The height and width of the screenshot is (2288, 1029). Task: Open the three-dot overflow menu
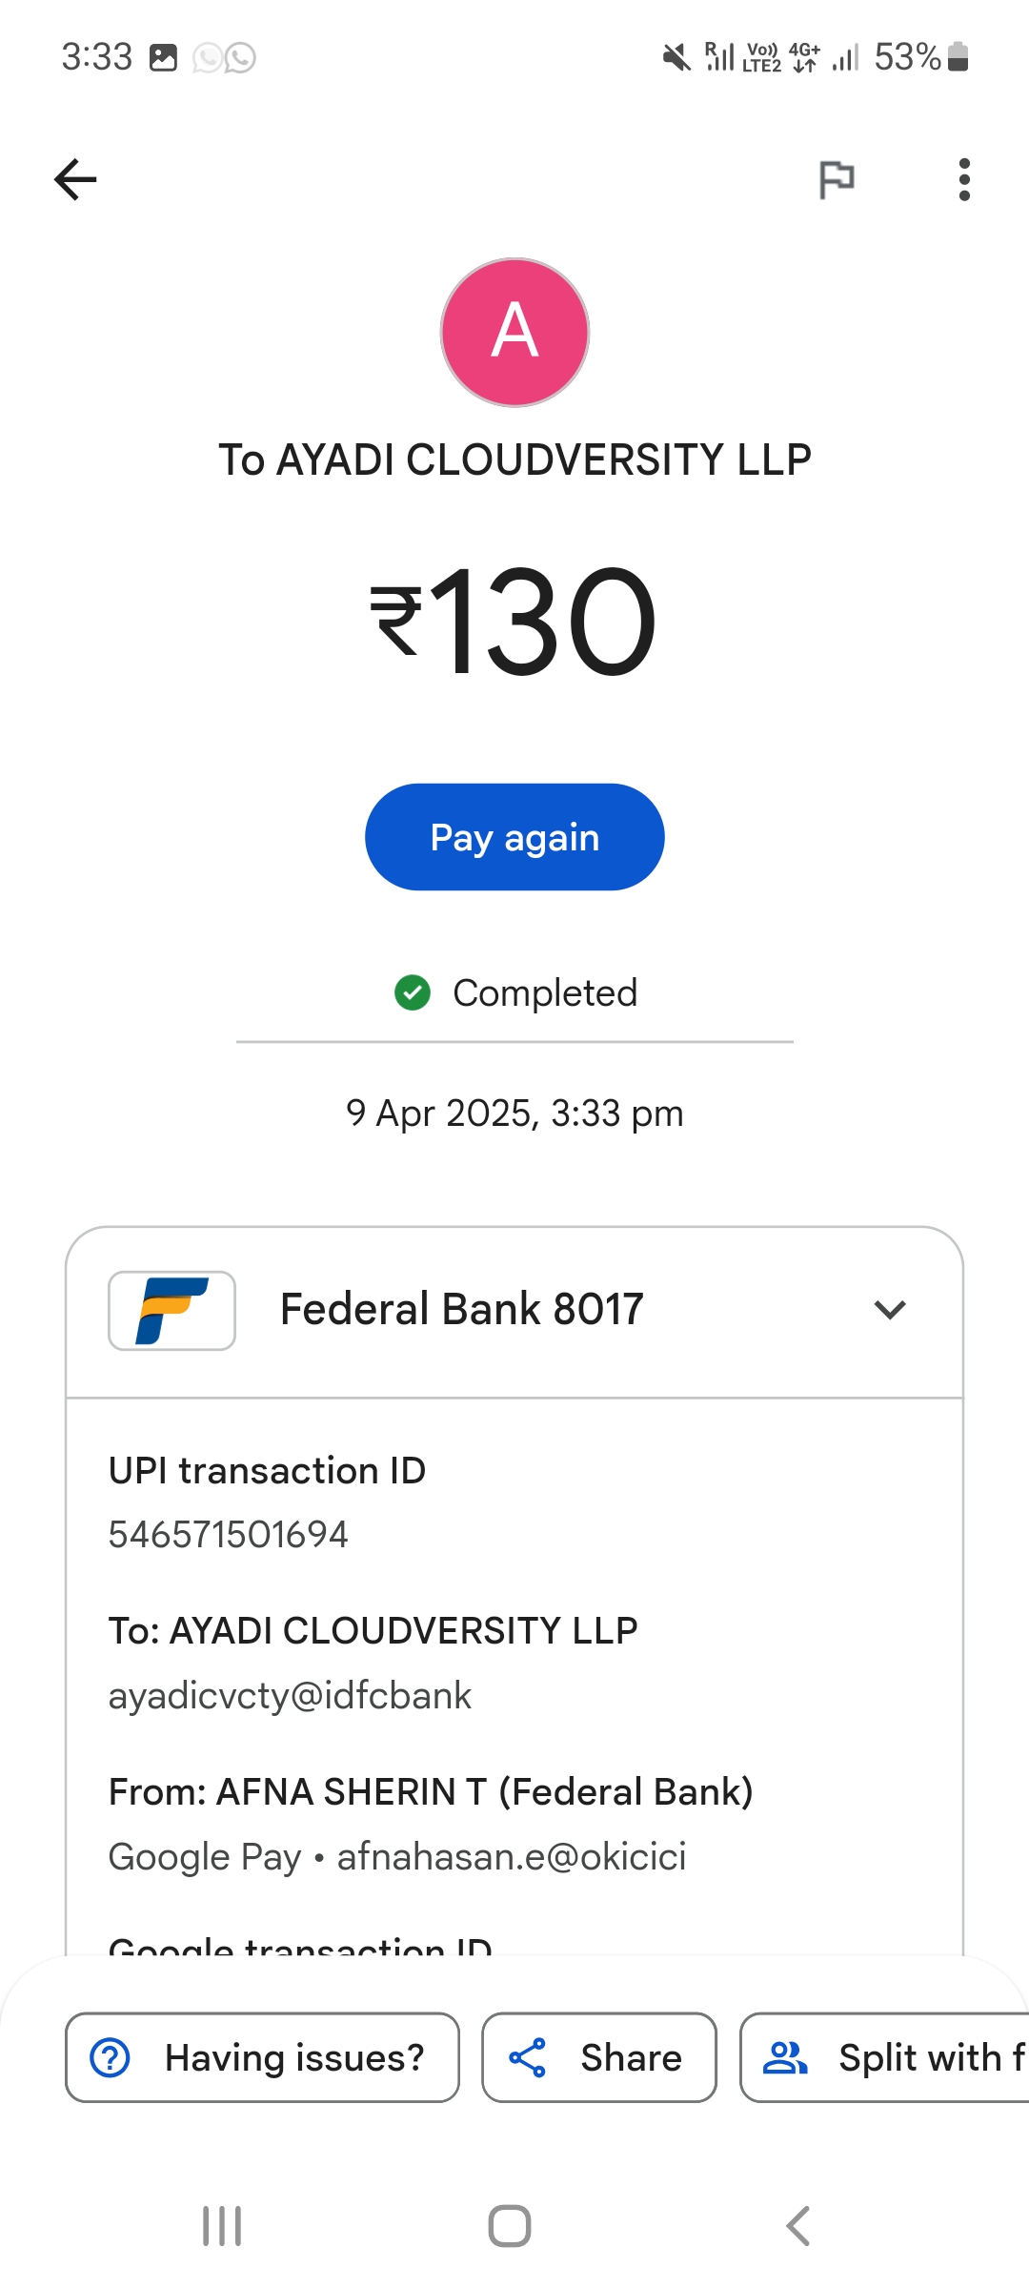964,179
